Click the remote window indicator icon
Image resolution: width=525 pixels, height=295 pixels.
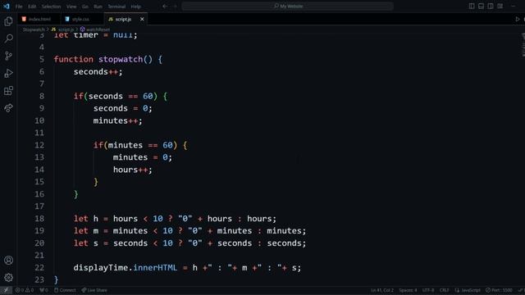(6, 290)
